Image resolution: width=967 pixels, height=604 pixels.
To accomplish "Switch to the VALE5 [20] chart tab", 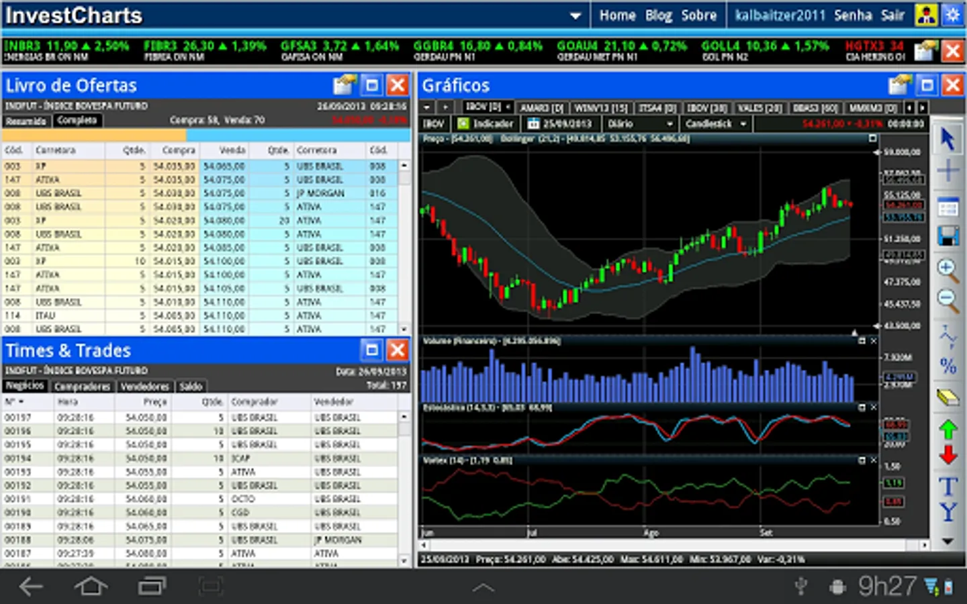I will tap(759, 107).
